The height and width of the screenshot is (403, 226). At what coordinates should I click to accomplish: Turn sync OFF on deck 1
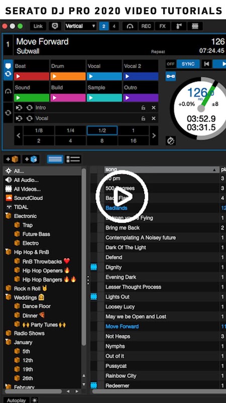click(x=170, y=64)
